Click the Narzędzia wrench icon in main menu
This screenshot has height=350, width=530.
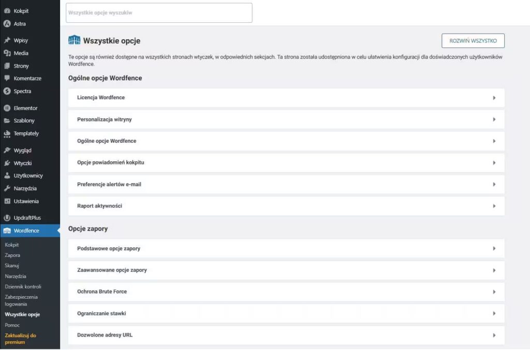pos(7,188)
